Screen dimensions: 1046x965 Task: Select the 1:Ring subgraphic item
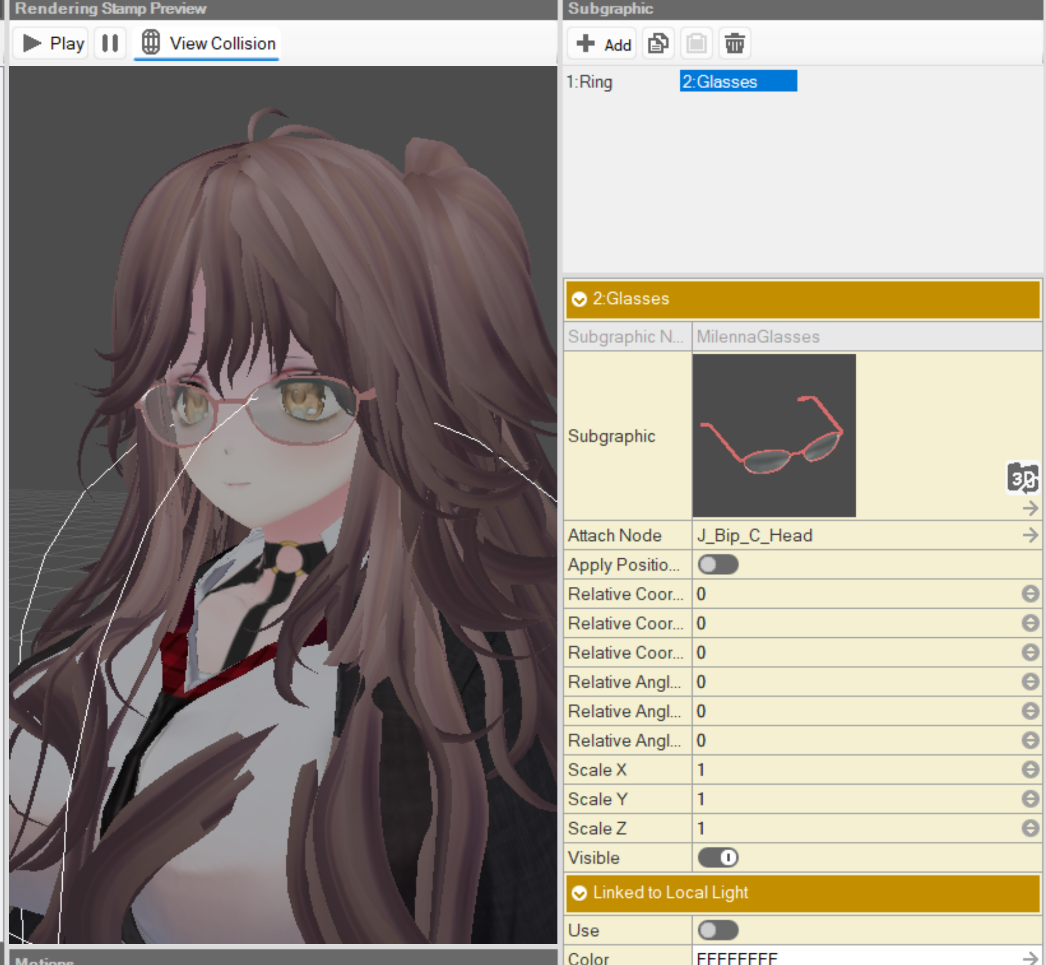coord(590,82)
